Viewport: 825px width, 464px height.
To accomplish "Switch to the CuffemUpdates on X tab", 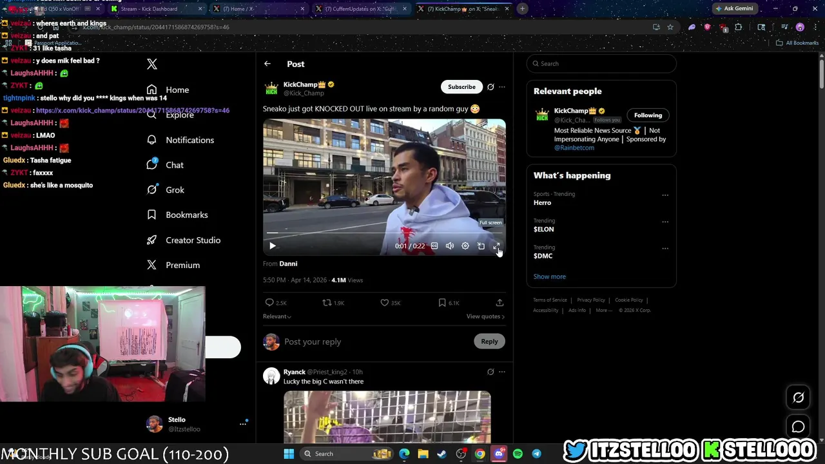I will pos(361,9).
